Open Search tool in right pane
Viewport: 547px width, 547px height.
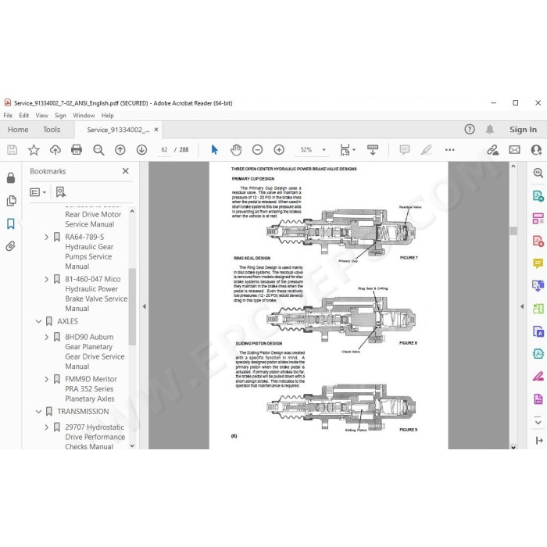(x=538, y=173)
